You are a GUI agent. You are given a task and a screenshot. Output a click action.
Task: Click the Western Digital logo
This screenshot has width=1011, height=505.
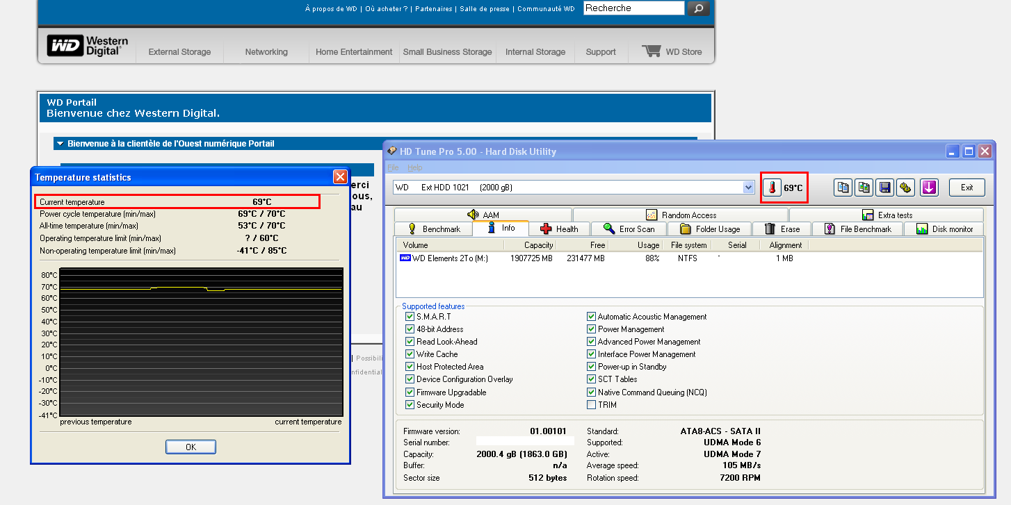(x=88, y=46)
